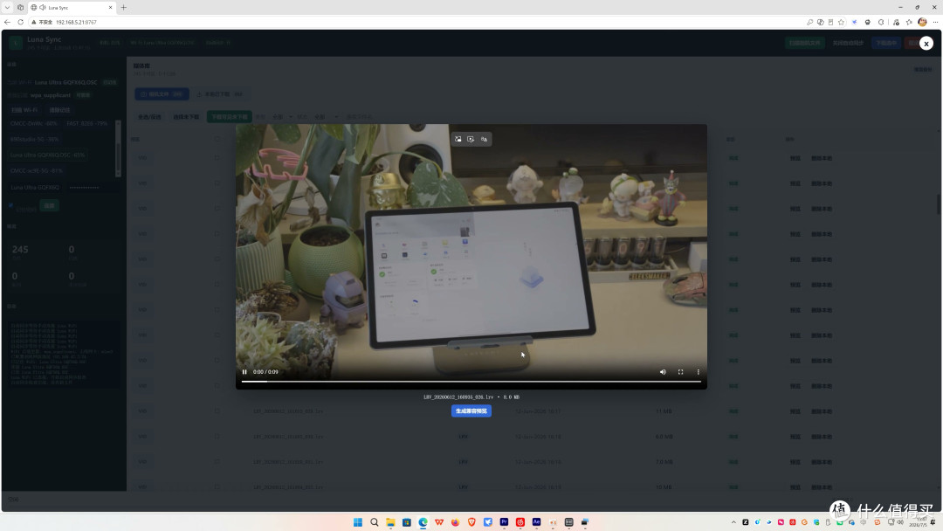Pause the video preview playback
Image resolution: width=943 pixels, height=531 pixels.
coord(244,372)
